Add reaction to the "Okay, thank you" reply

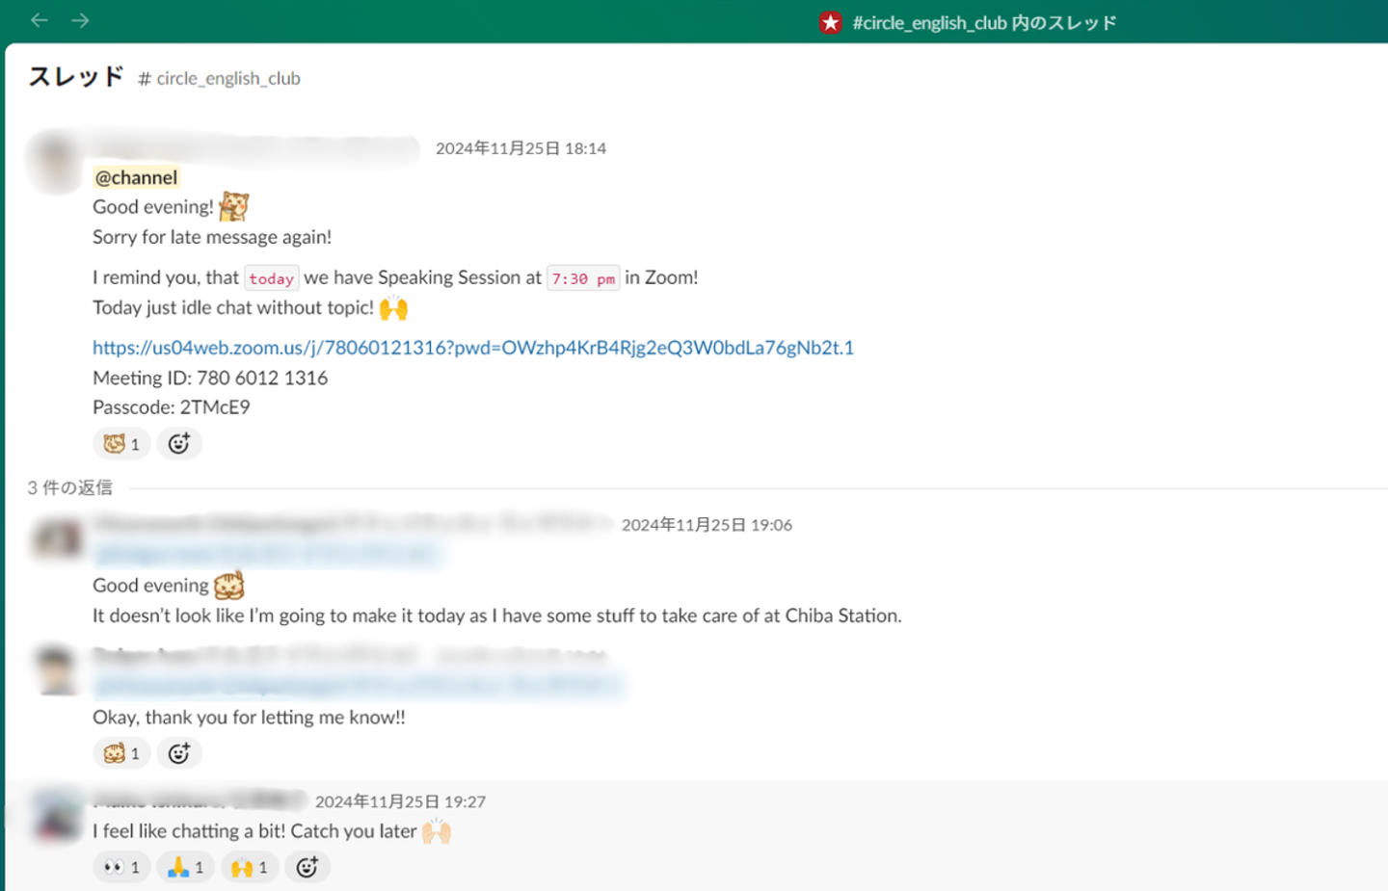point(179,753)
